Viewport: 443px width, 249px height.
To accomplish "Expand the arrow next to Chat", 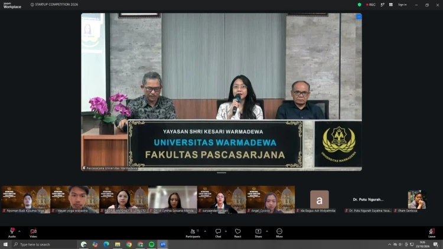I will point(226,231).
